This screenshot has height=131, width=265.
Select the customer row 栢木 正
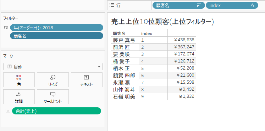tap(121, 68)
